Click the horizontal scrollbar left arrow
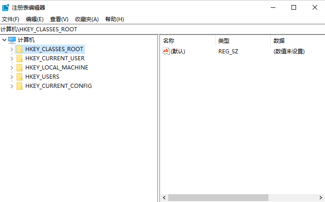Image resolution: width=325 pixels, height=202 pixels. coord(164,198)
